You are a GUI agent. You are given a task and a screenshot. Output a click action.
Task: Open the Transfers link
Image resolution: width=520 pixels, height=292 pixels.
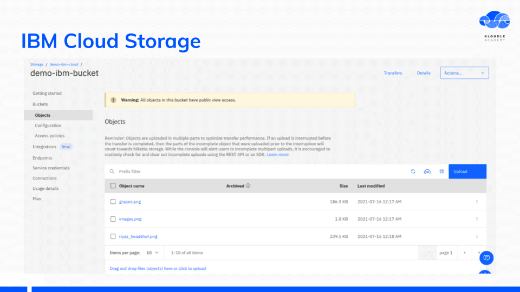pyautogui.click(x=393, y=73)
